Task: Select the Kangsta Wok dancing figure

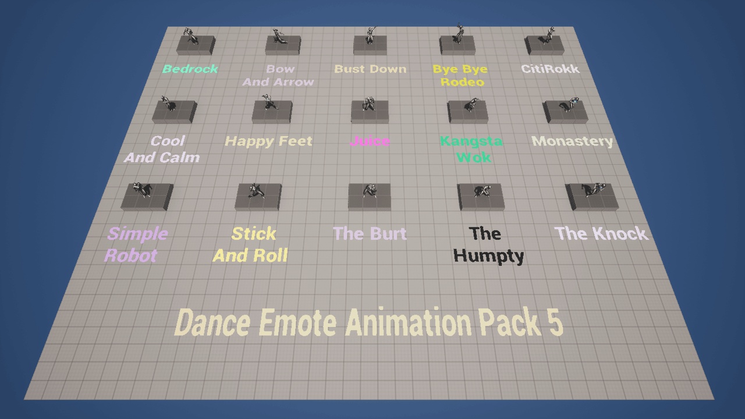Action: coord(472,105)
